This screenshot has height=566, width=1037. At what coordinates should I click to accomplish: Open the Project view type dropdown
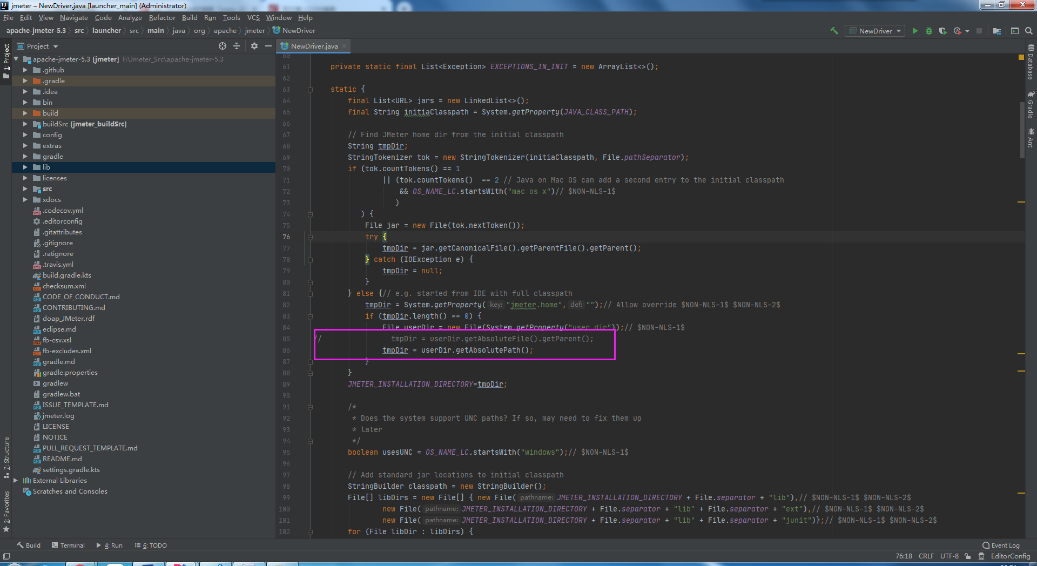37,46
